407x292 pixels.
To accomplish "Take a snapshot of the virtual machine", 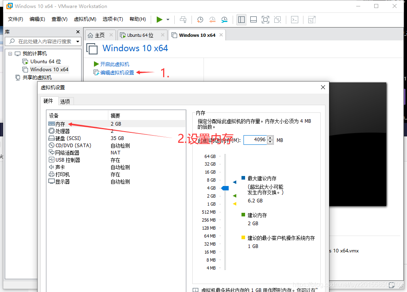I will 200,20.
